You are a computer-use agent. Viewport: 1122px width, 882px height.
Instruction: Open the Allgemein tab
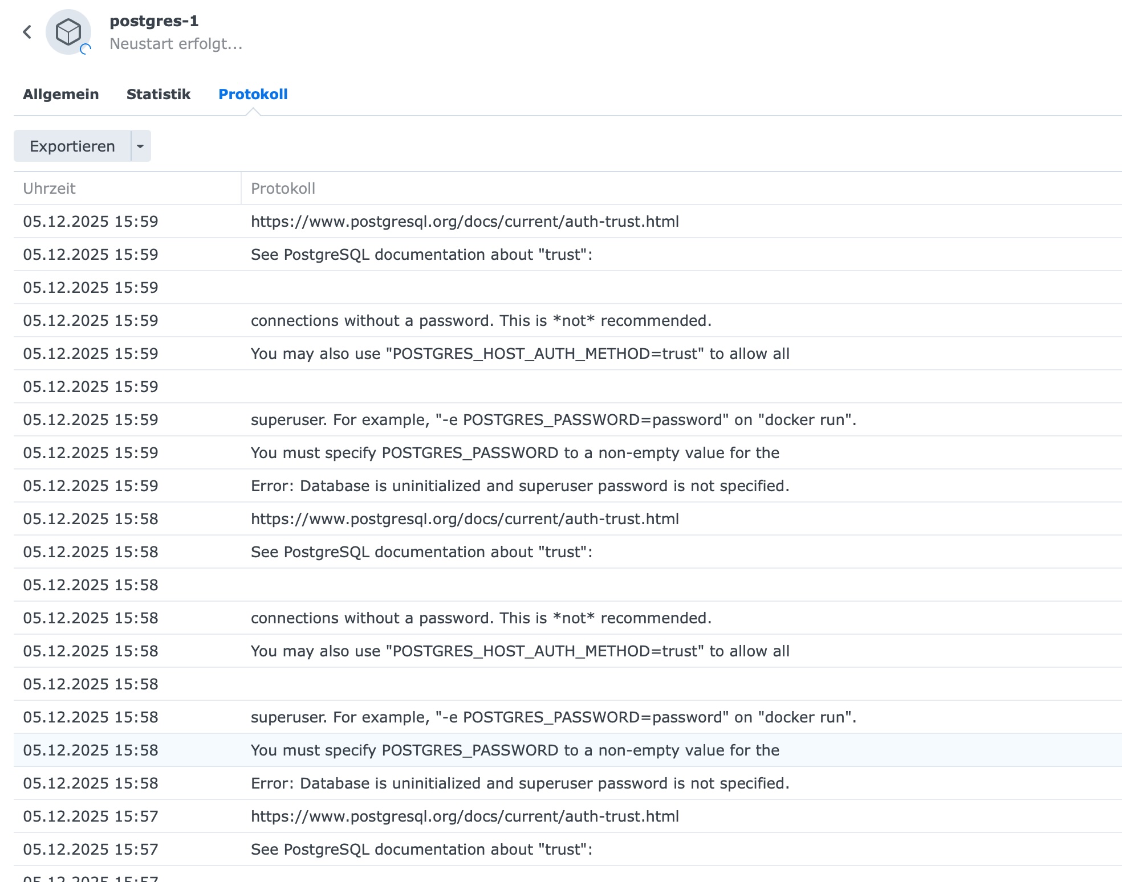coord(60,94)
